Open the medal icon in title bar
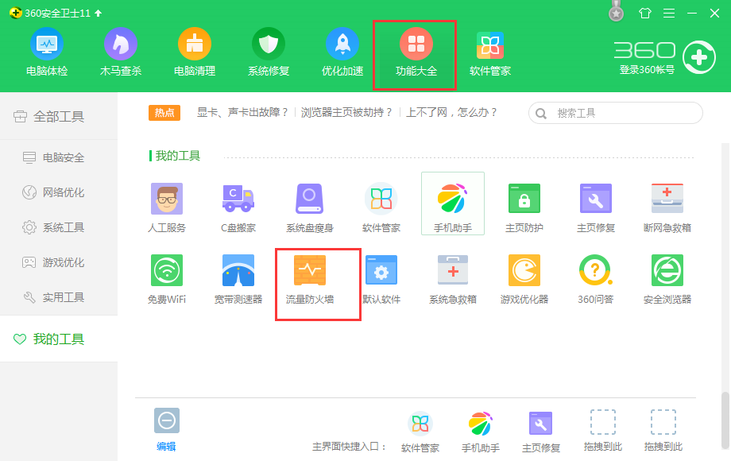 (x=617, y=12)
